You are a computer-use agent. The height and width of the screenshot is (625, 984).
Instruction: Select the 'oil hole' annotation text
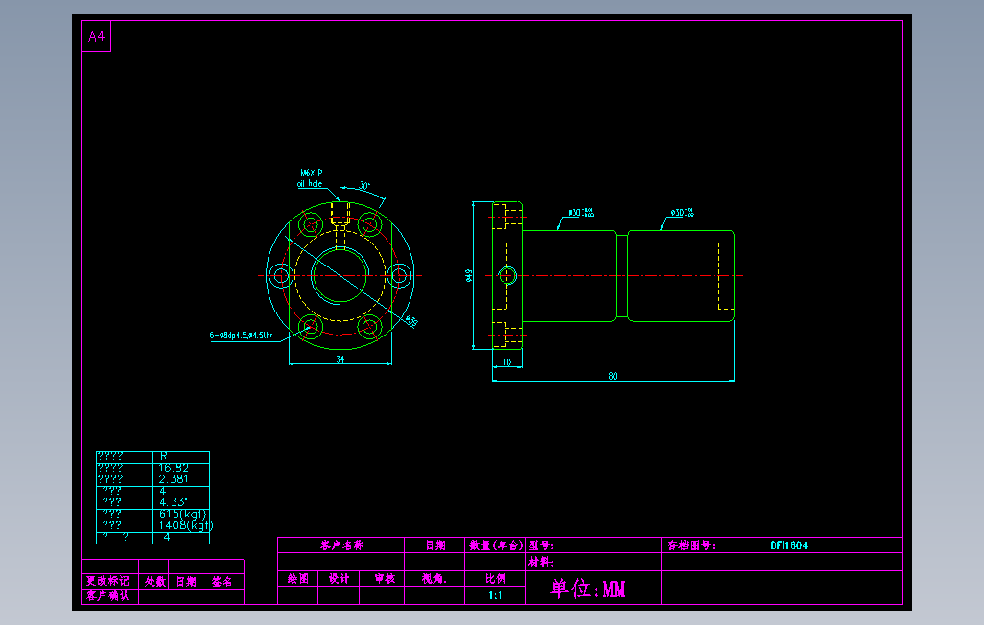(310, 184)
